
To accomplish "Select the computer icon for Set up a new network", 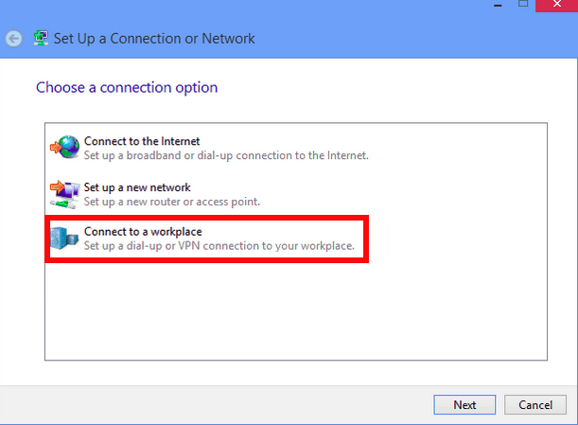I will pyautogui.click(x=65, y=194).
